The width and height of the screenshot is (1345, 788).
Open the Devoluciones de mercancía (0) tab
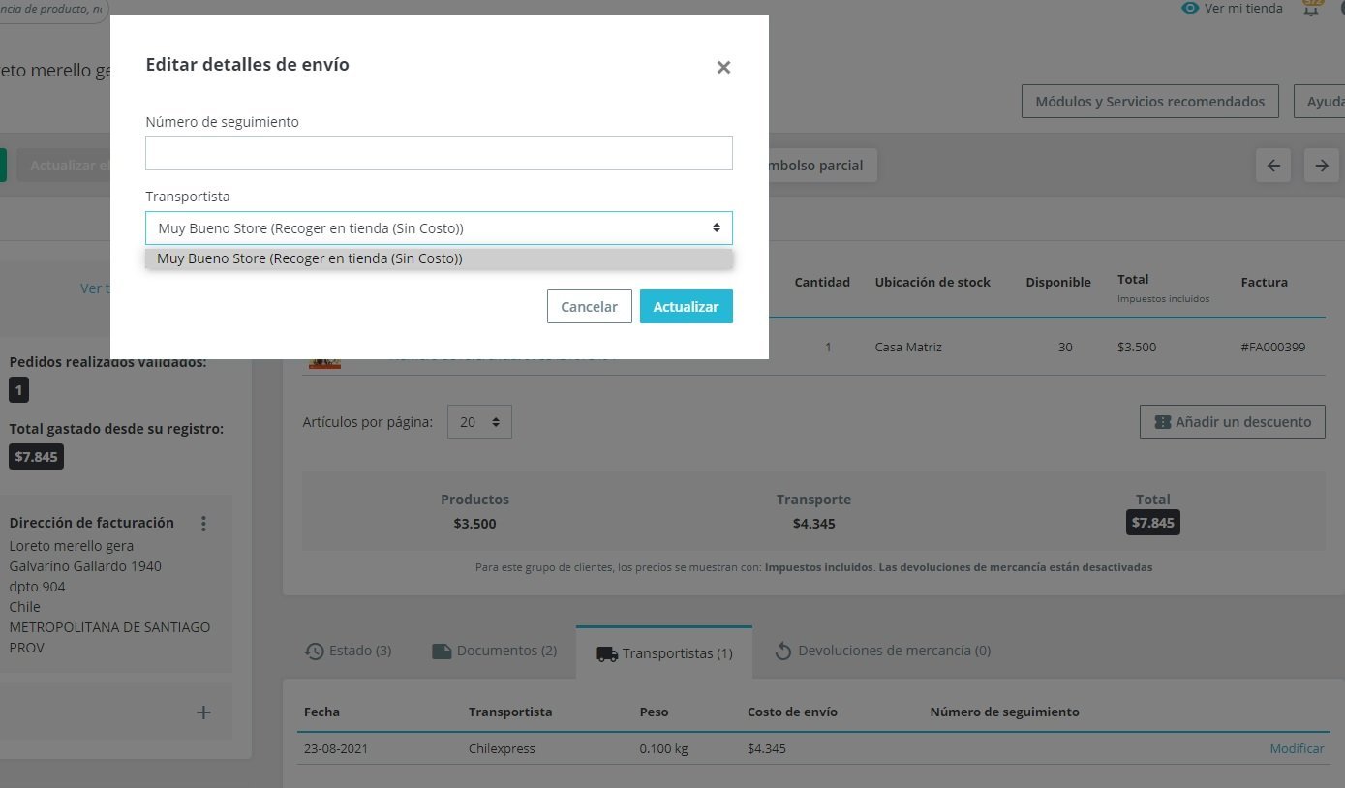click(883, 651)
